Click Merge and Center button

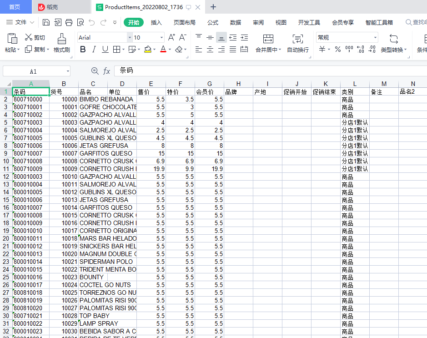coord(268,43)
